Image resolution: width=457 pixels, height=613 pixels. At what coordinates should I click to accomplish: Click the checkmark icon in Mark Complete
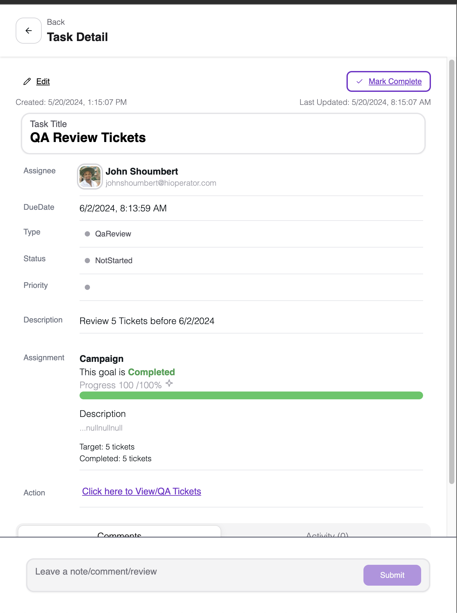360,81
